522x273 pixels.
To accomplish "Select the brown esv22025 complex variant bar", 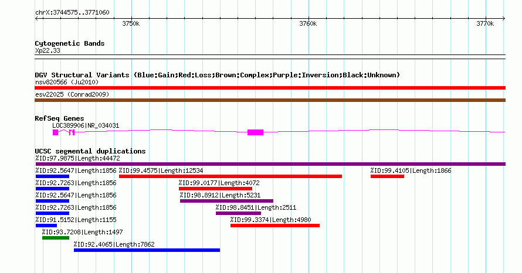I will coord(270,100).
